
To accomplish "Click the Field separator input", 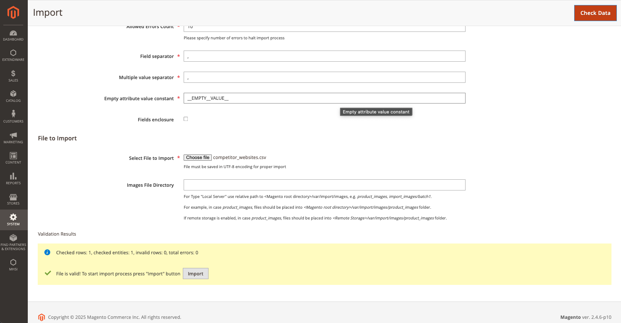I will [x=324, y=56].
